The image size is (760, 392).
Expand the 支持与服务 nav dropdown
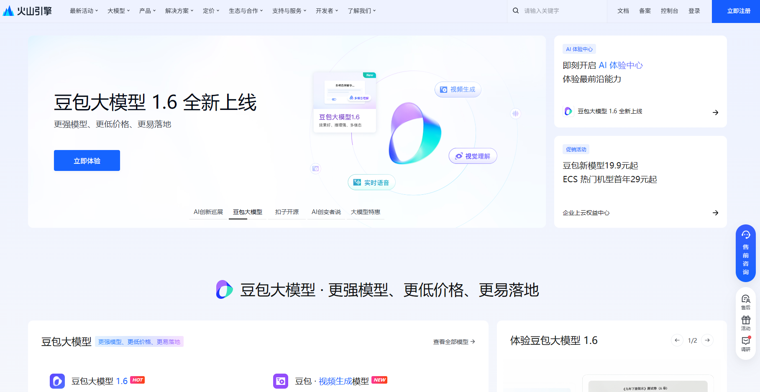(x=289, y=11)
